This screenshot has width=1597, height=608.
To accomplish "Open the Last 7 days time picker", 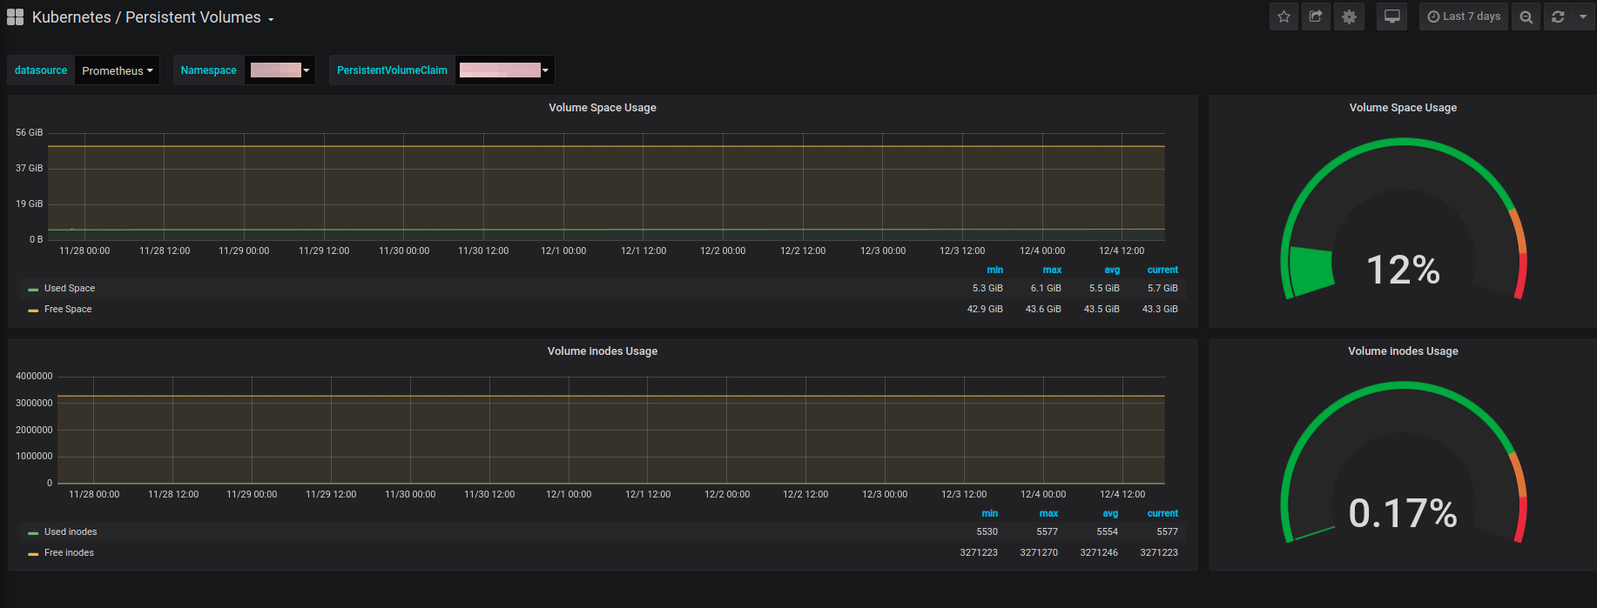I will coord(1464,17).
